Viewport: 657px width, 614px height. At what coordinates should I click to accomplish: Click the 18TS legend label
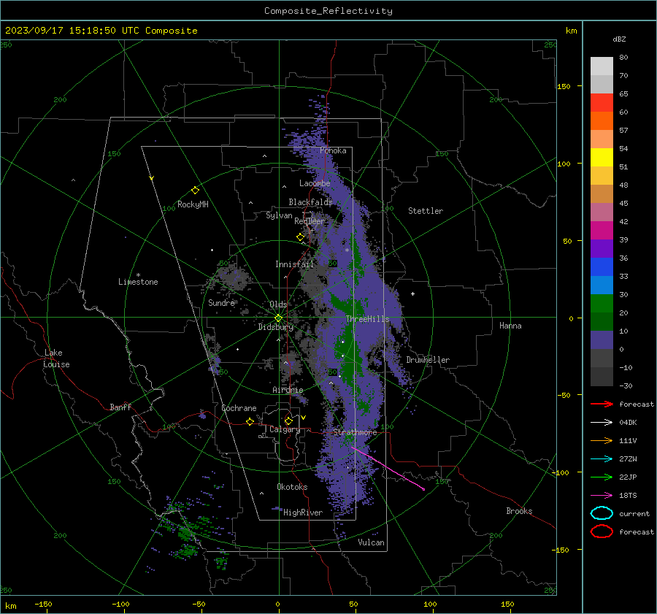pos(628,496)
